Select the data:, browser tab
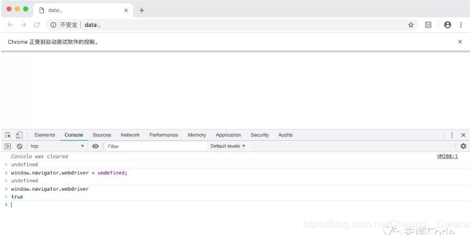This screenshot has height=235, width=476. click(x=83, y=10)
